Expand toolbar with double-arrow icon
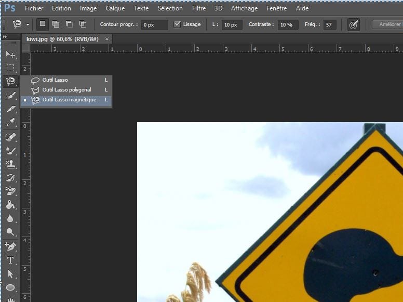Viewport: 403px width, 302px height. pos(5,37)
